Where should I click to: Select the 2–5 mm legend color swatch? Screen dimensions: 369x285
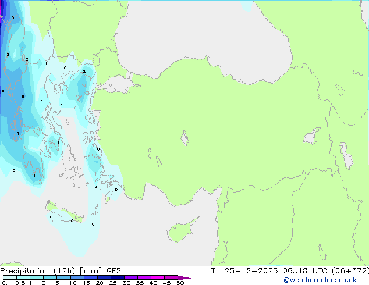[50, 277]
